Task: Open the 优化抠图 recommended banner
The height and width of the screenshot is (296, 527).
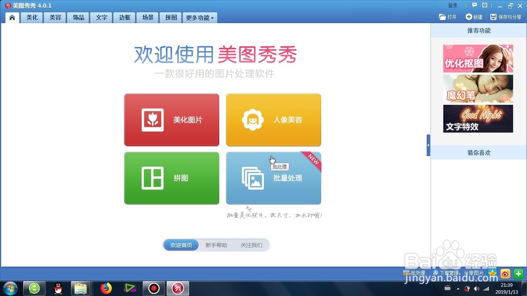Action: [478, 58]
